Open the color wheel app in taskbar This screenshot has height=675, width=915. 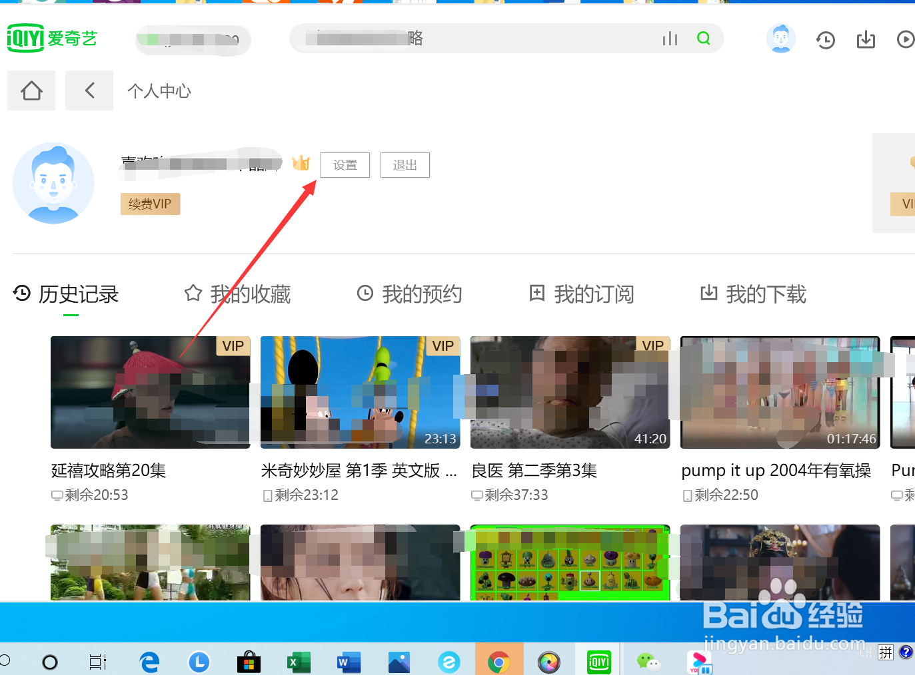click(x=549, y=662)
